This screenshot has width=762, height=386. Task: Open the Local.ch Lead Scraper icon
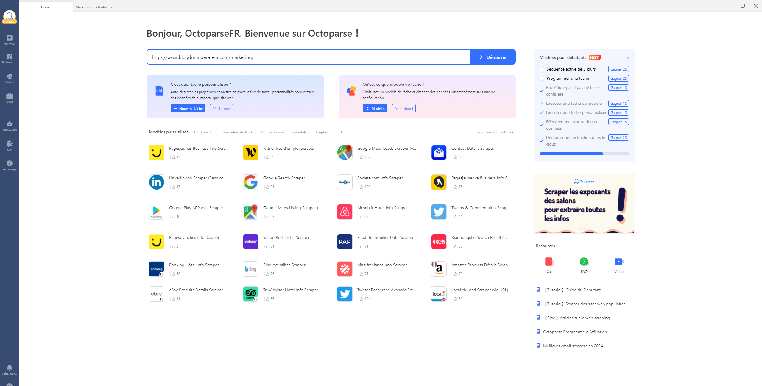point(439,294)
